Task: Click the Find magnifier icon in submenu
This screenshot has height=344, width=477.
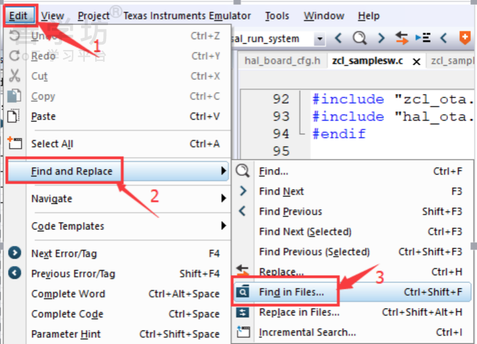Action: click(242, 171)
